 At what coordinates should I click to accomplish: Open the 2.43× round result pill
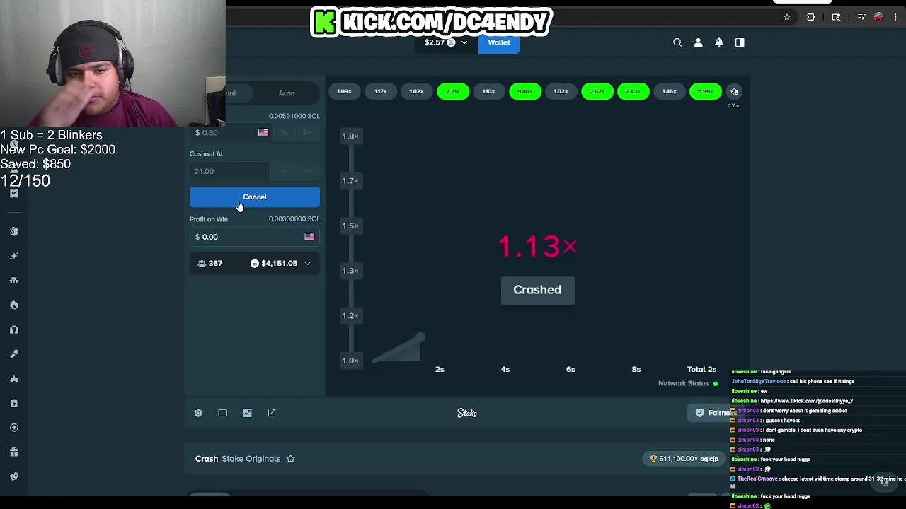pyautogui.click(x=633, y=91)
